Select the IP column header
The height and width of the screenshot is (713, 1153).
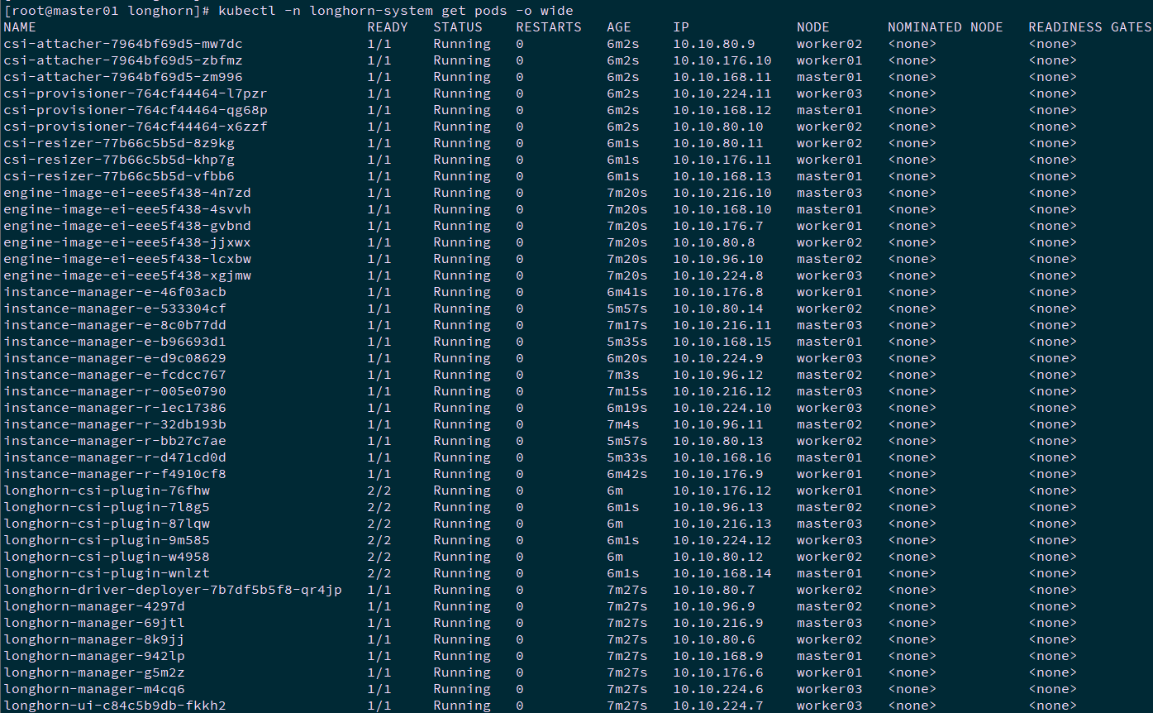pyautogui.click(x=681, y=27)
